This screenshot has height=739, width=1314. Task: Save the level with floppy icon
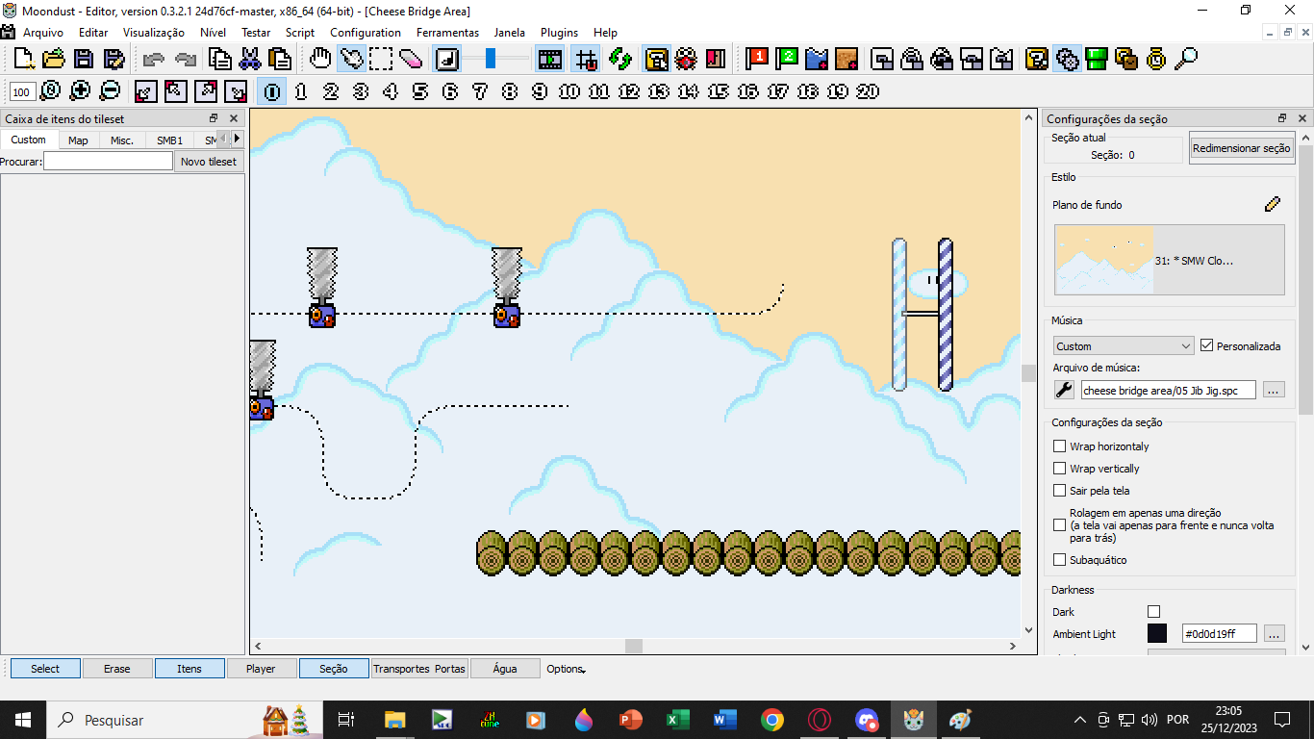pyautogui.click(x=85, y=59)
